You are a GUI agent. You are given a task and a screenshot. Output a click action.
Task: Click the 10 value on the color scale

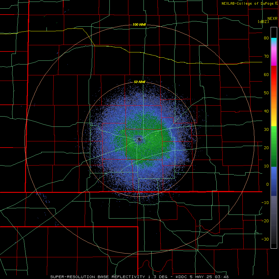click(x=266, y=166)
